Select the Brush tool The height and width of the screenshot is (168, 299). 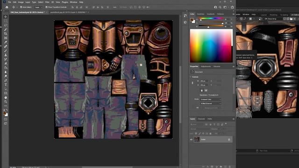[6, 51]
